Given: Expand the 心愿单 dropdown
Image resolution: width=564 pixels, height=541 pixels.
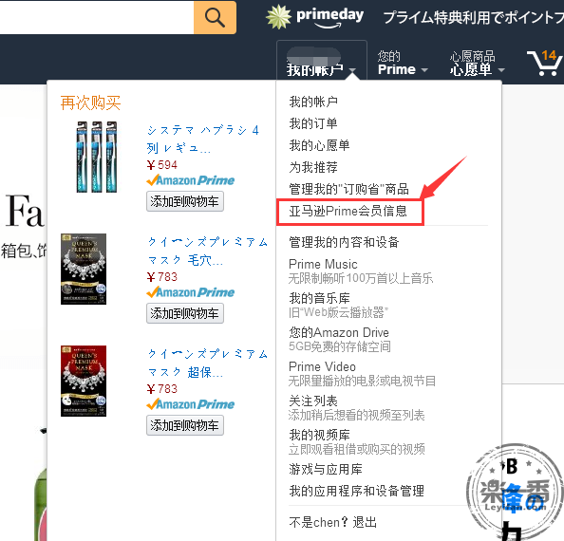Looking at the screenshot, I should [x=477, y=64].
